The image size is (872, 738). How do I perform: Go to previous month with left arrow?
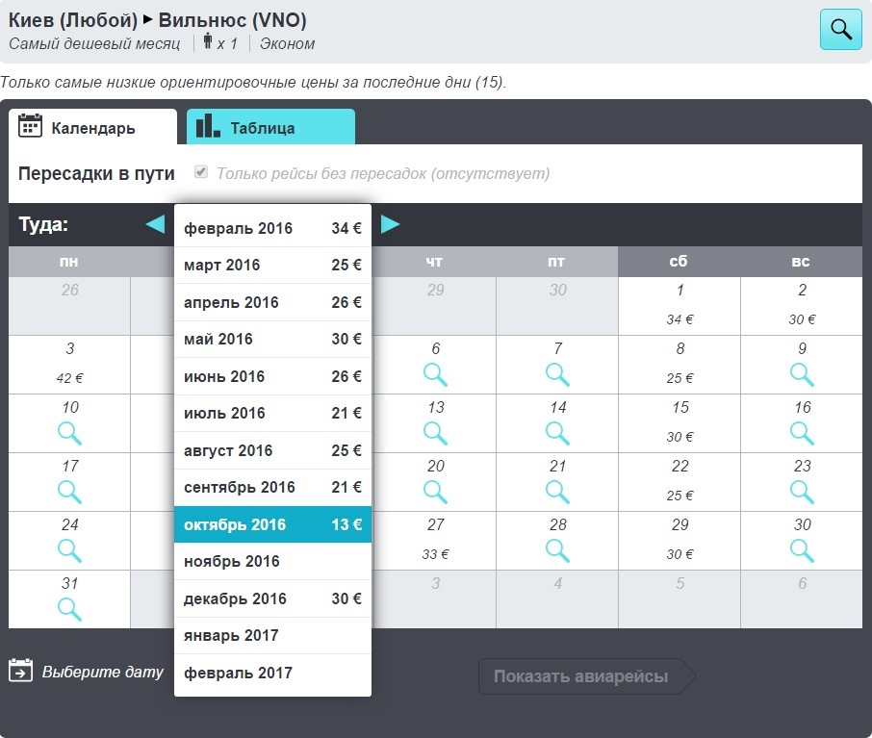click(155, 224)
